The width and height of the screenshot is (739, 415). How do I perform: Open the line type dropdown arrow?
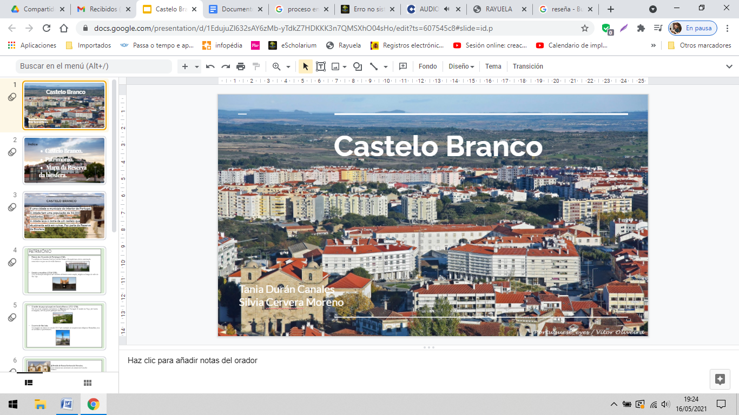click(386, 66)
